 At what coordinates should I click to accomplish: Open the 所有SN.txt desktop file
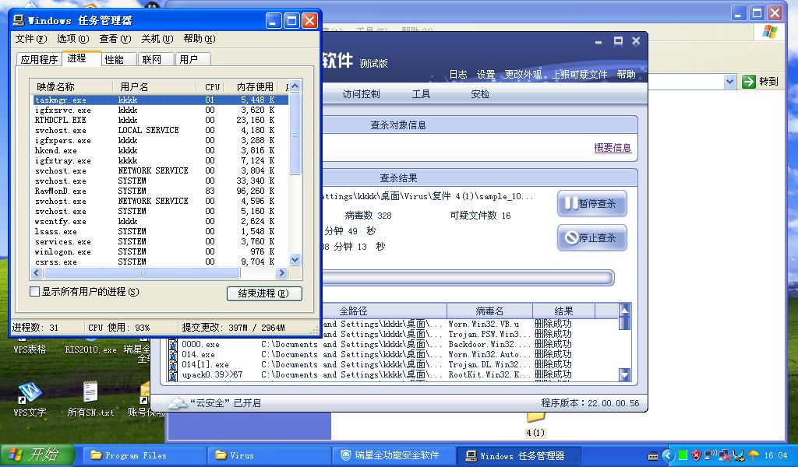[90, 399]
